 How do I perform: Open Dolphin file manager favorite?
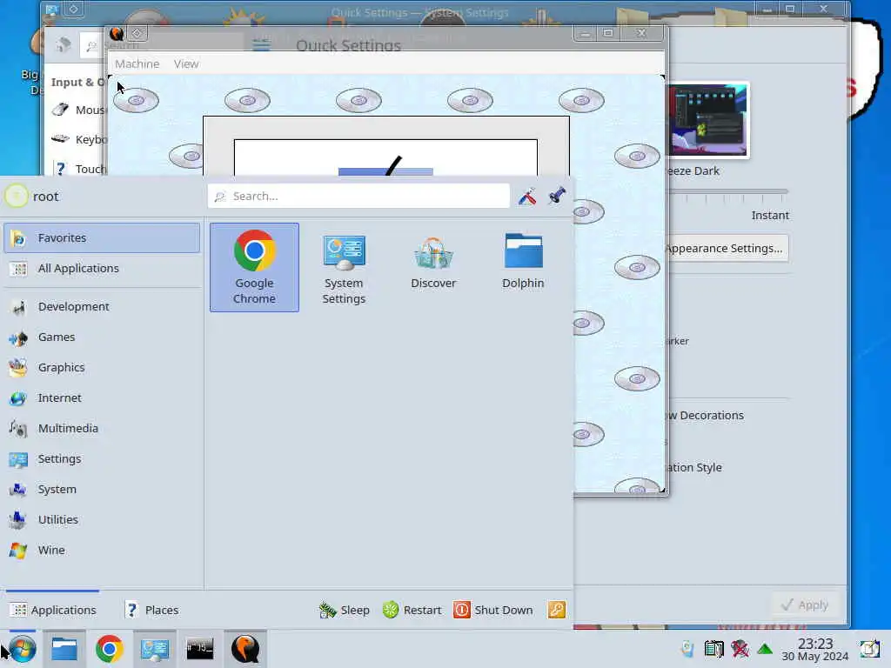[x=523, y=267]
